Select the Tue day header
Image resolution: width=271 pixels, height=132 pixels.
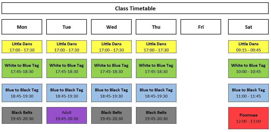[x=66, y=27]
